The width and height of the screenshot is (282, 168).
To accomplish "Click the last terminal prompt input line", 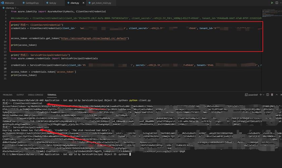I will (x=66, y=154).
